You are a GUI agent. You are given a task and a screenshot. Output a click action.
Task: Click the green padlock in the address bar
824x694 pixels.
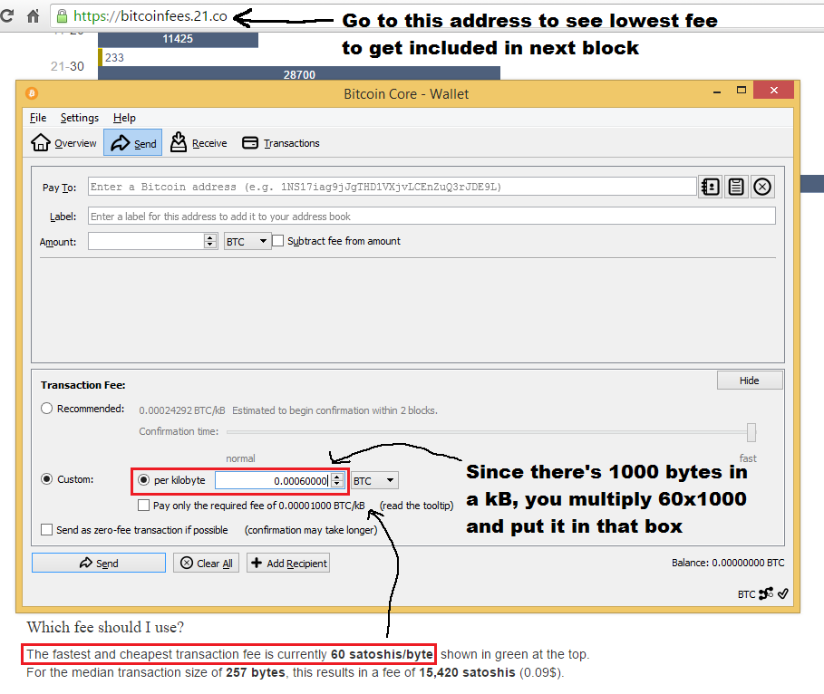62,16
